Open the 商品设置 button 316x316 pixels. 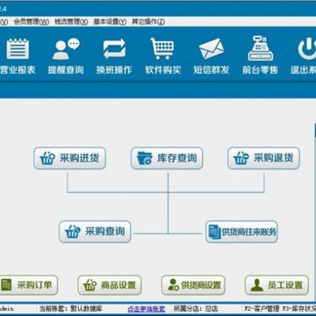(110, 285)
